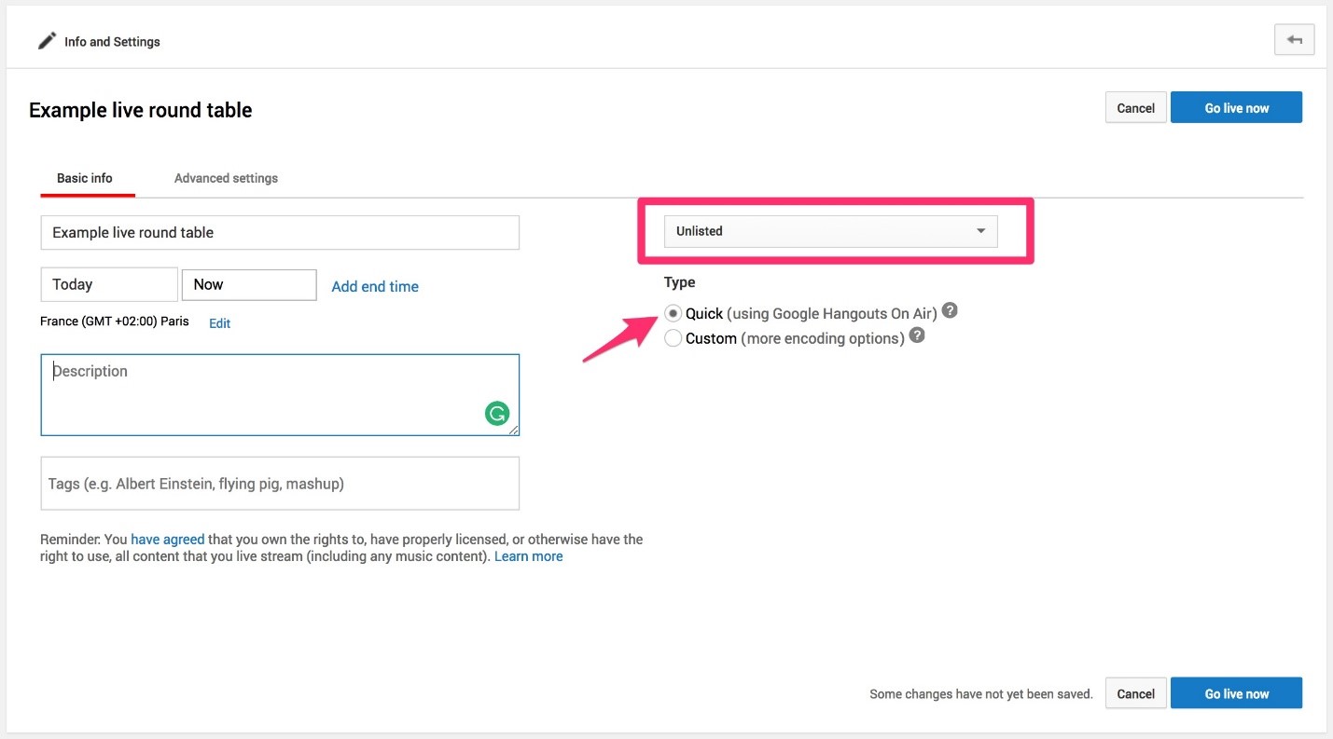Click Edit next to the Paris timezone

(x=219, y=323)
